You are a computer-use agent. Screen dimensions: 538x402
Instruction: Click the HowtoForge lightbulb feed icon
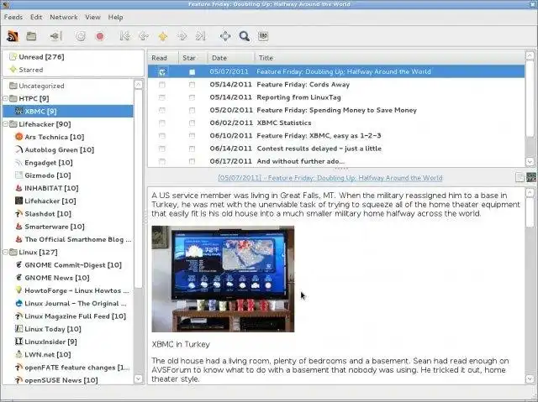pyautogui.click(x=18, y=290)
